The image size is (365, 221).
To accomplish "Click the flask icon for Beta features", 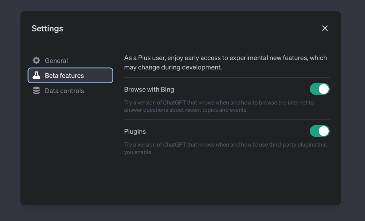I will (x=36, y=75).
